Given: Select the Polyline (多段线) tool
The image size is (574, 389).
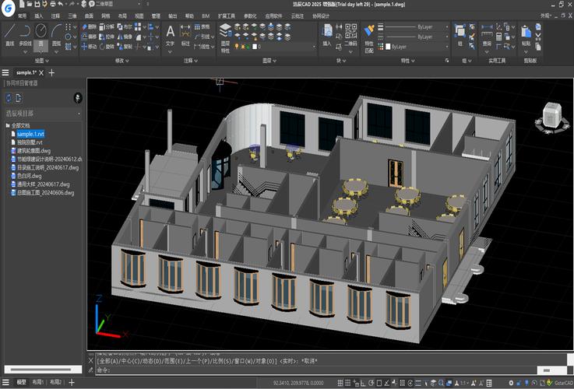Looking at the screenshot, I should click(x=26, y=34).
